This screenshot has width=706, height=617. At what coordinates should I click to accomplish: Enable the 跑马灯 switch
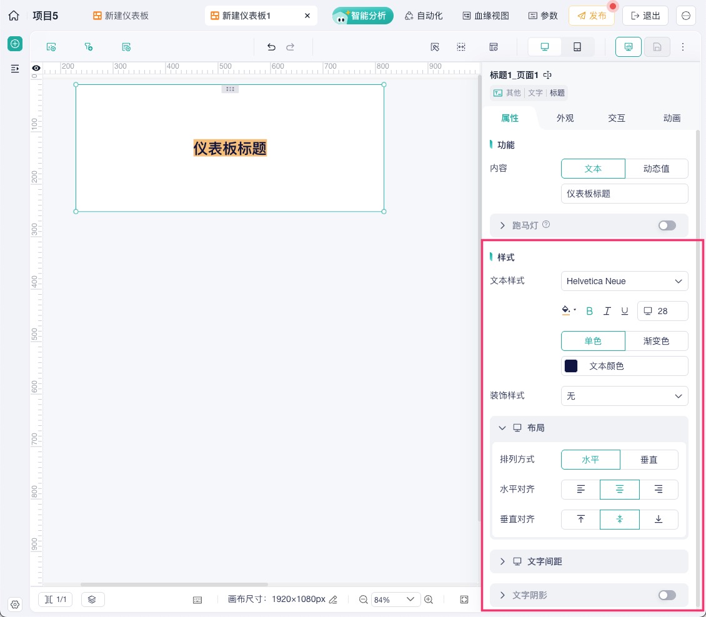pyautogui.click(x=667, y=225)
